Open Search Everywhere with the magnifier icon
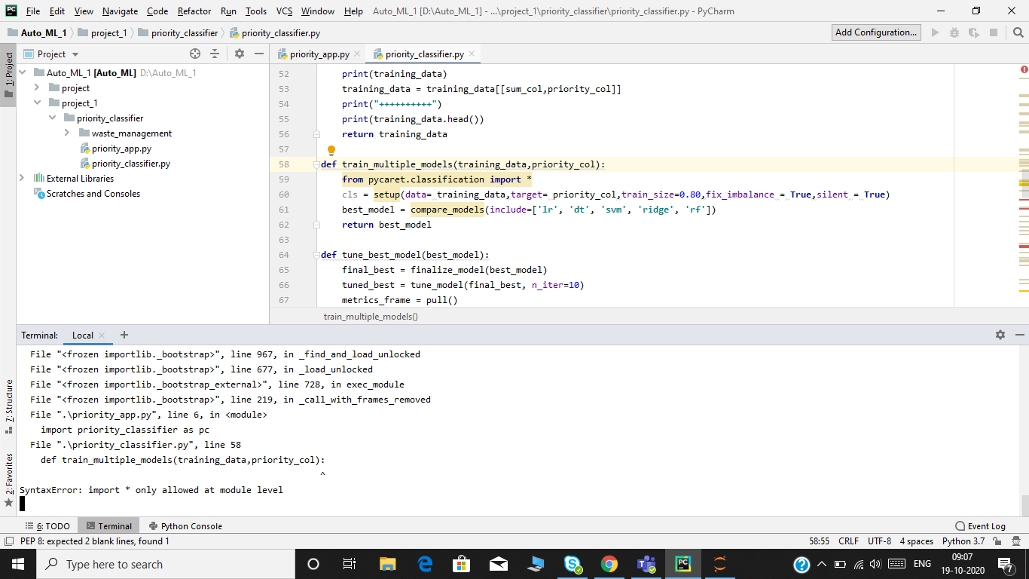 pyautogui.click(x=1017, y=32)
